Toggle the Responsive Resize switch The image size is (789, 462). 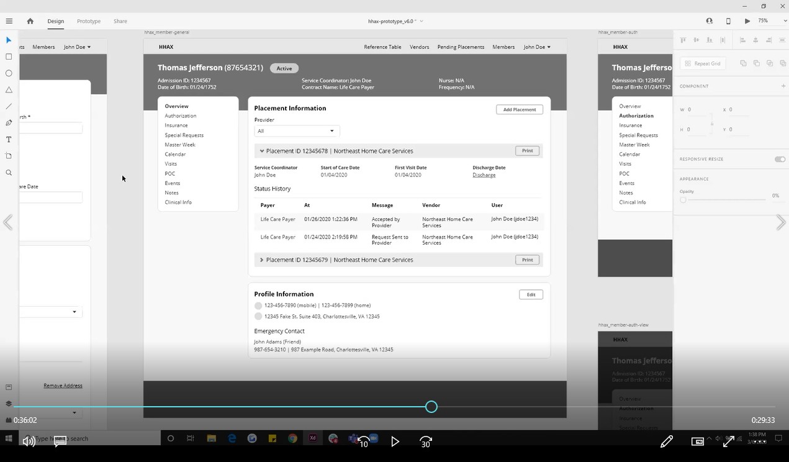780,159
